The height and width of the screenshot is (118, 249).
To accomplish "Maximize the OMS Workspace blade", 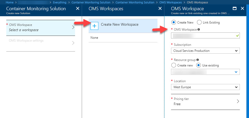I will point(235,9).
